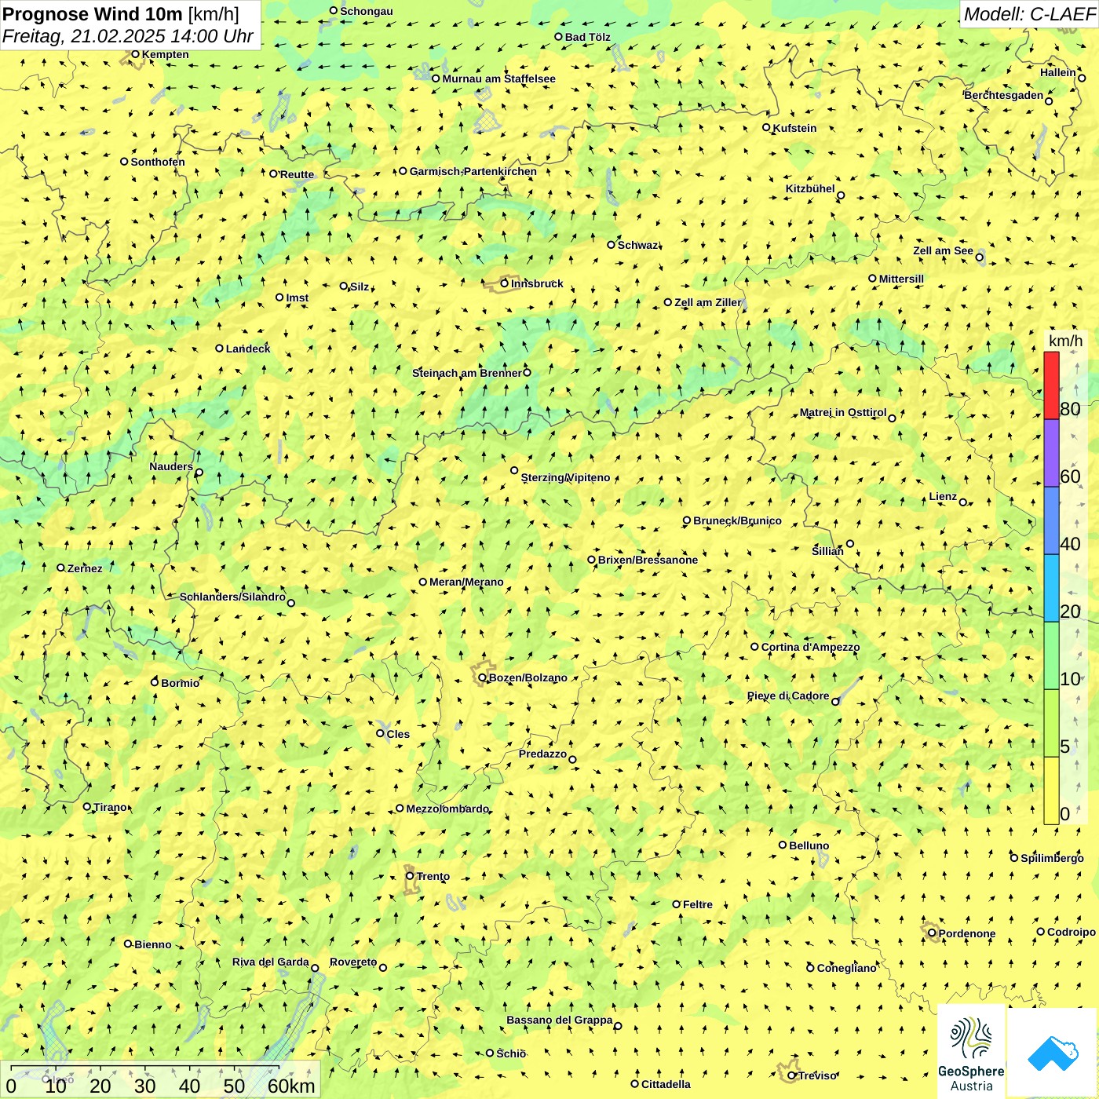Click the Innsbruck city marker

coord(505,283)
